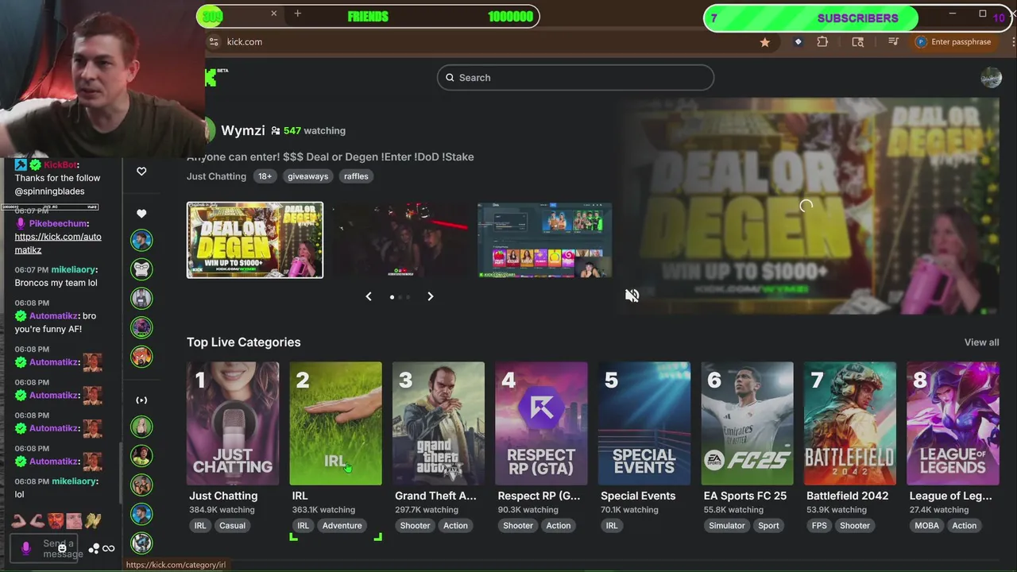Open the third followed channel avatar
Image resolution: width=1017 pixels, height=572 pixels.
pyautogui.click(x=141, y=298)
